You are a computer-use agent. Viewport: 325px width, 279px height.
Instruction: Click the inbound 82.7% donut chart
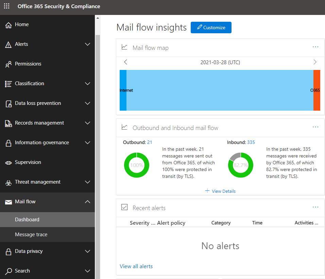click(x=241, y=165)
